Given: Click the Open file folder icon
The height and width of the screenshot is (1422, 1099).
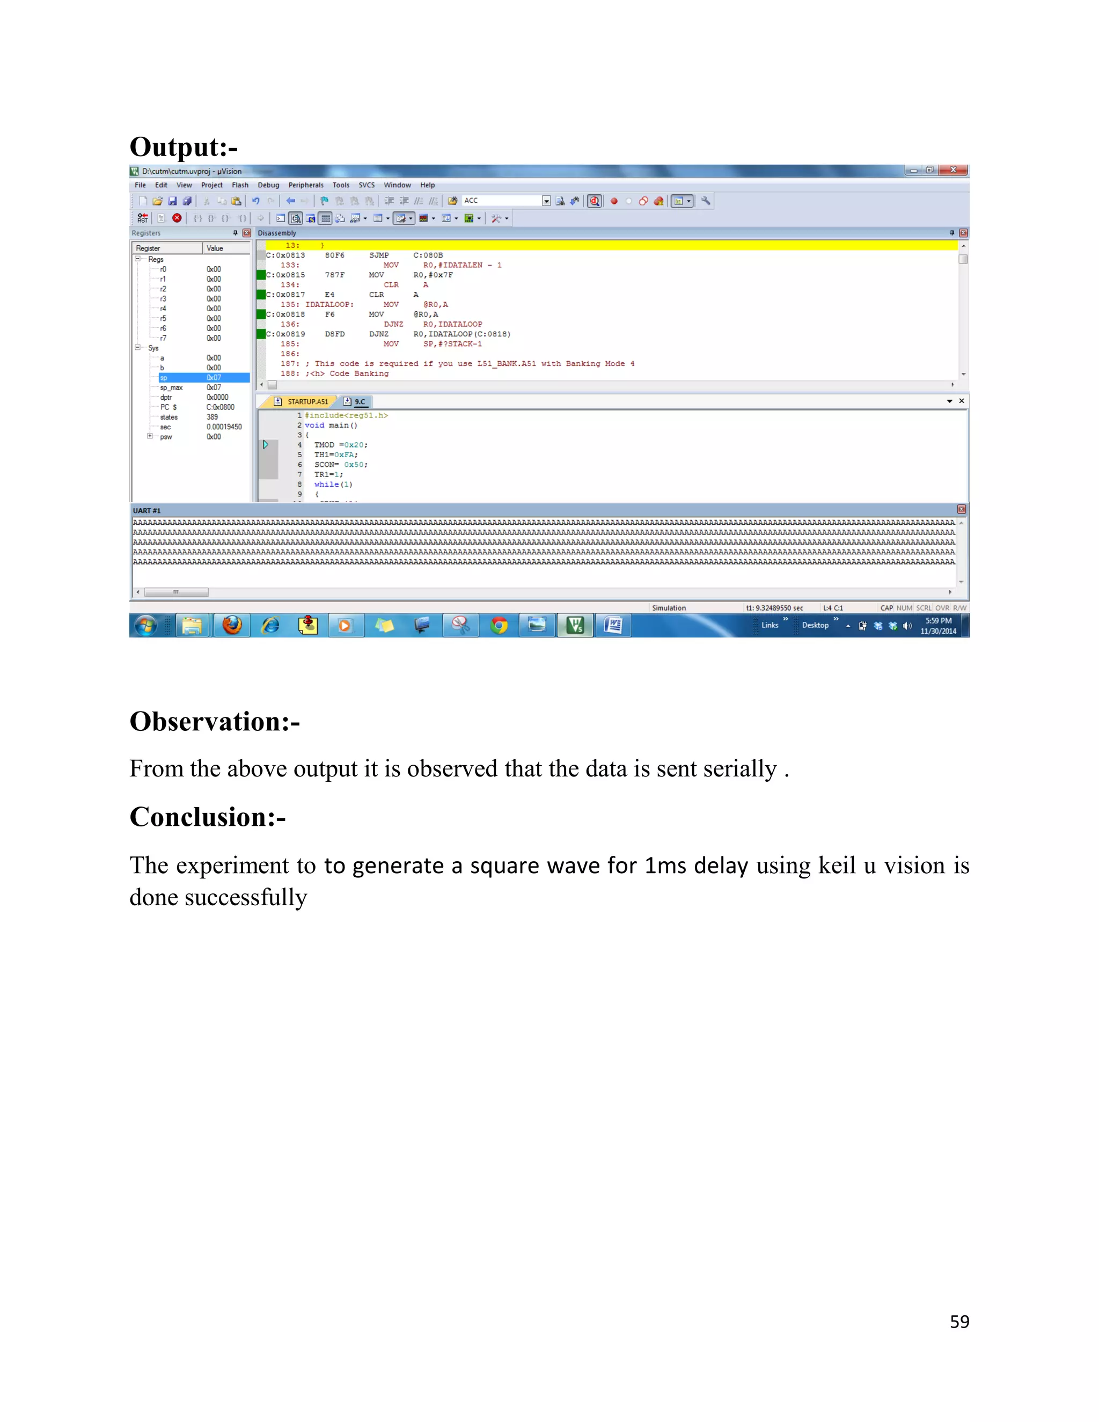Looking at the screenshot, I should tap(158, 201).
